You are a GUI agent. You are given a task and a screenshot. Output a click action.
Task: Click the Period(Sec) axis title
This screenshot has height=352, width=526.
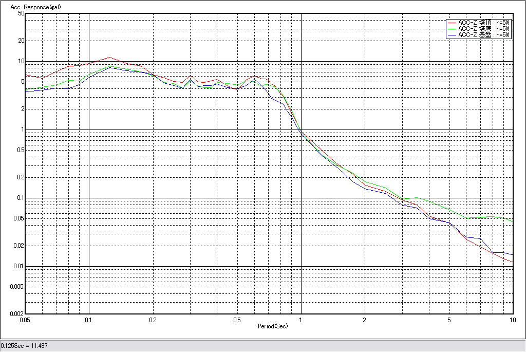coord(272,326)
